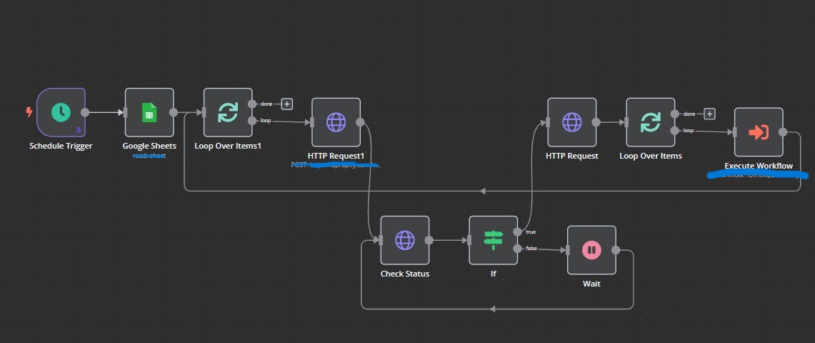
Task: Click the Schedule Trigger label text
Action: pos(61,146)
